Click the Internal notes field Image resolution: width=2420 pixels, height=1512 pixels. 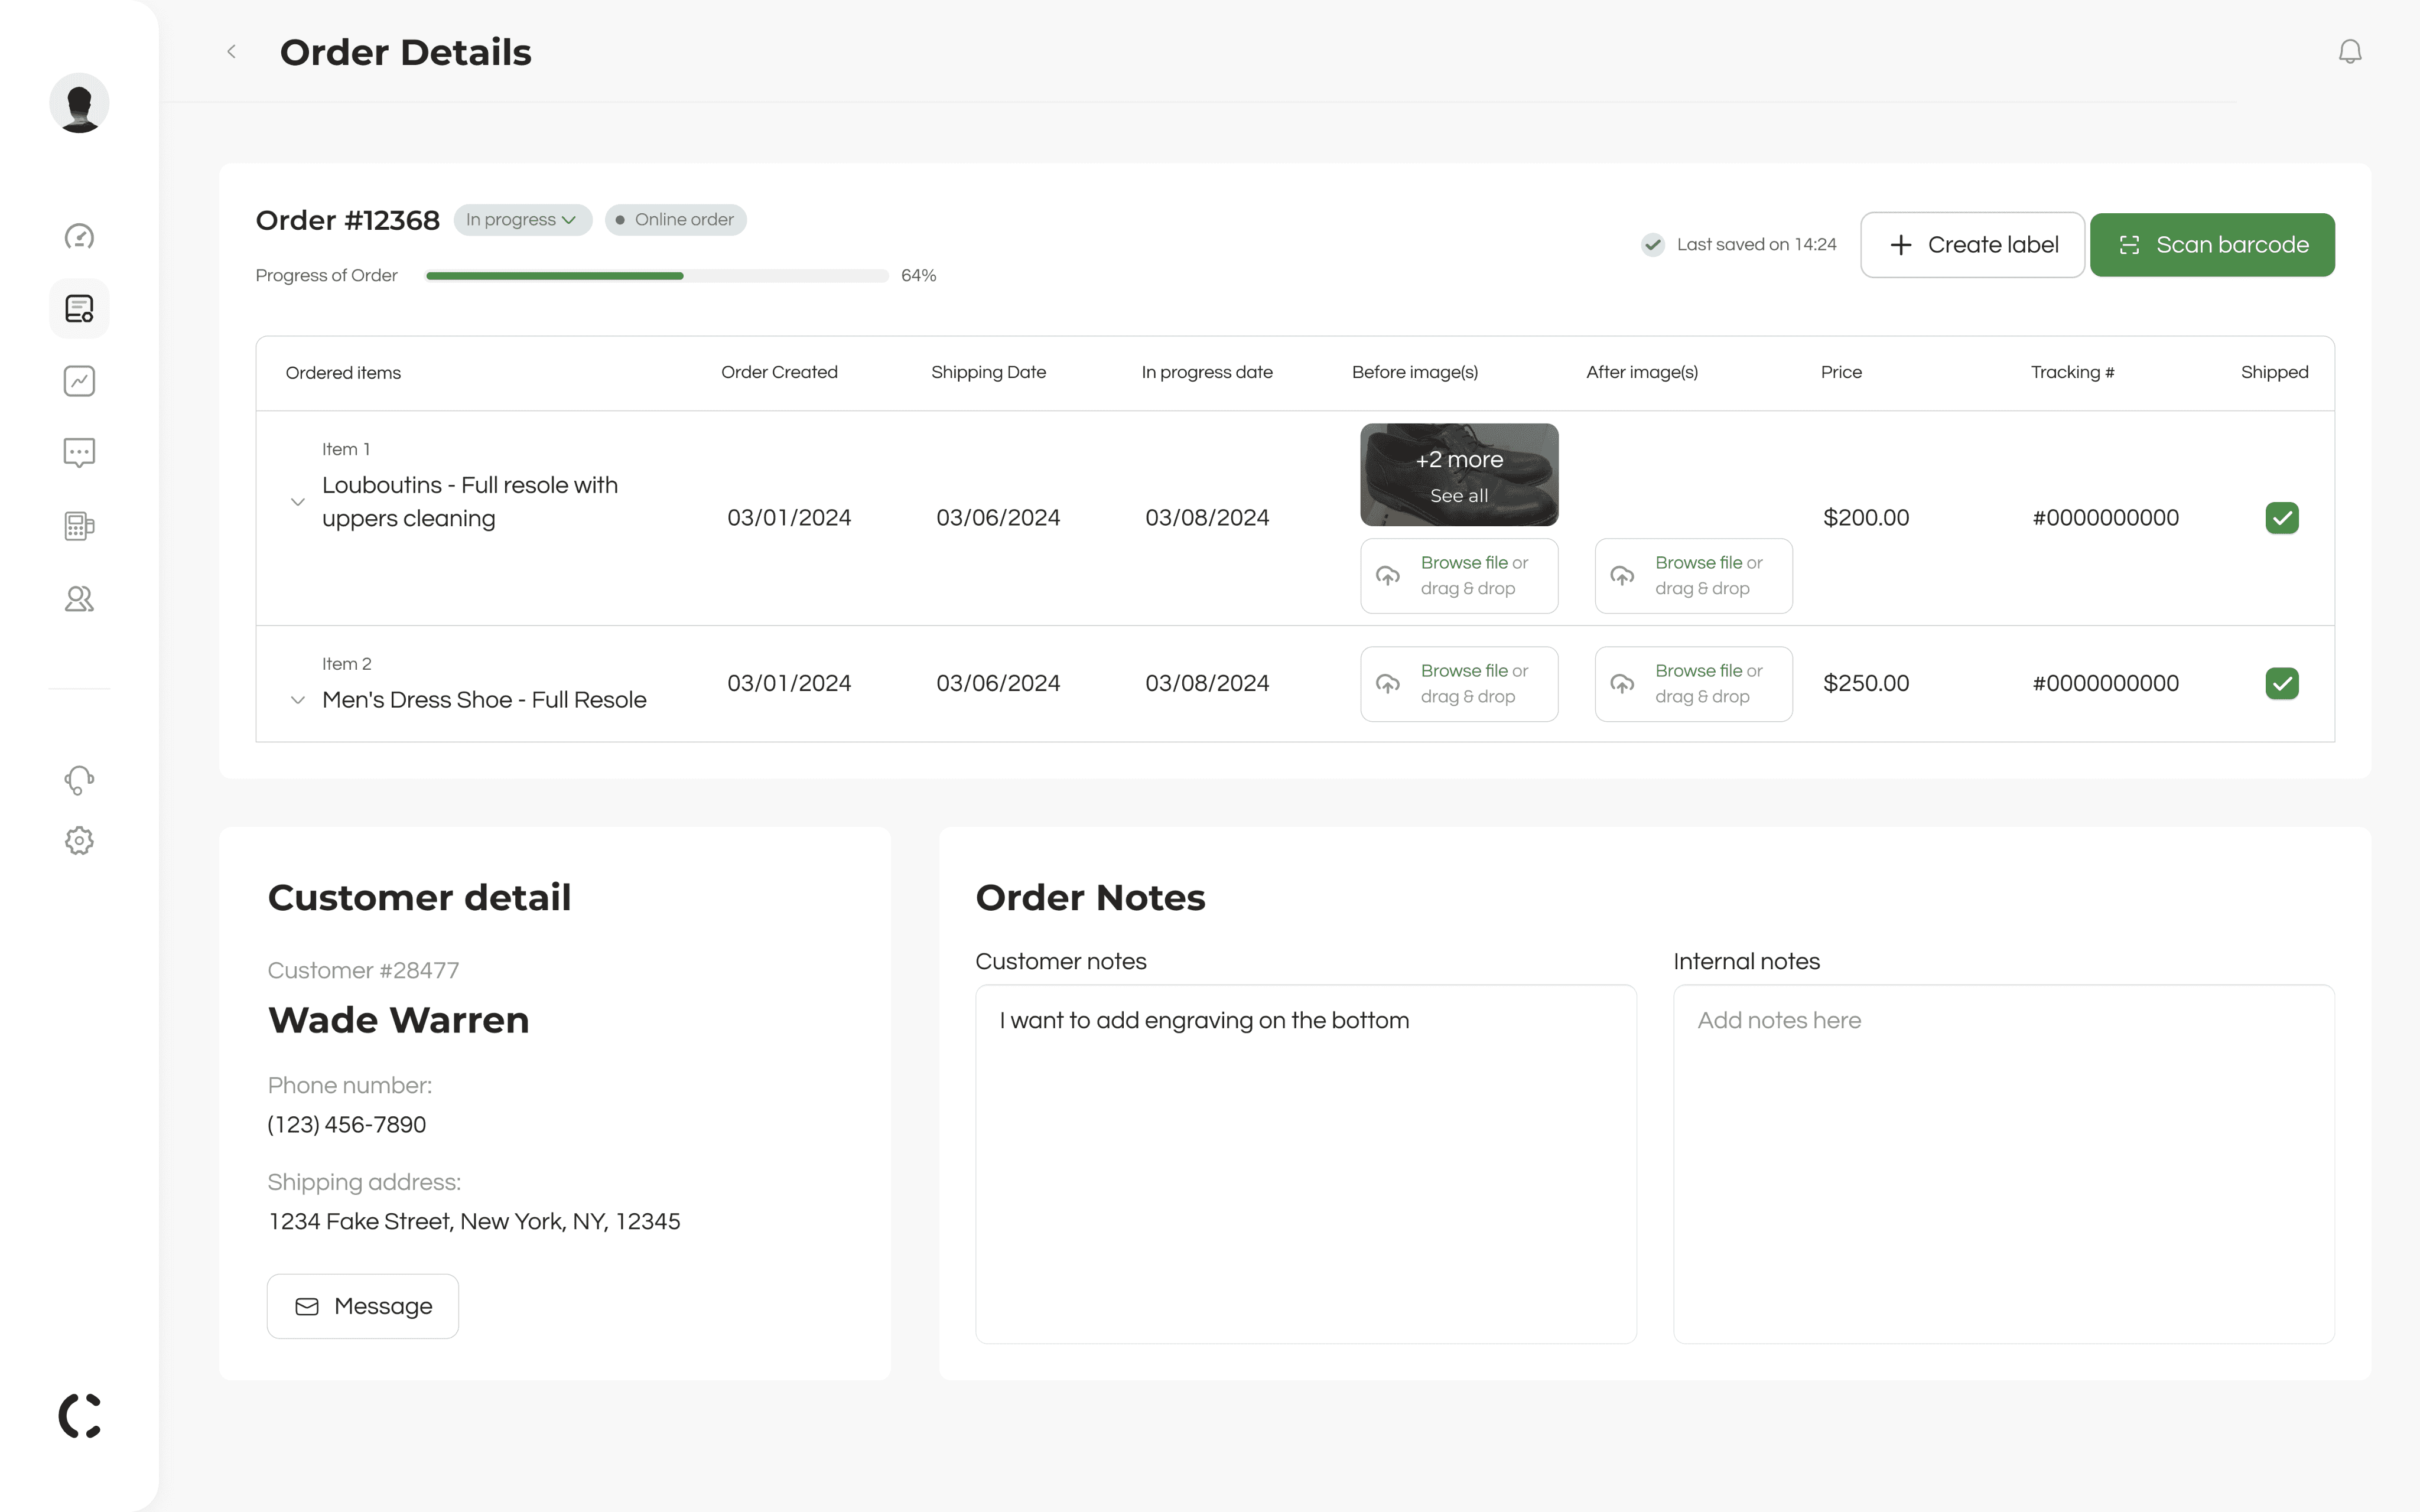coord(2004,1164)
